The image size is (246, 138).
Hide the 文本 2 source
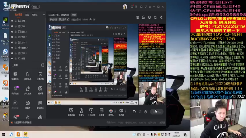(x=12, y=37)
